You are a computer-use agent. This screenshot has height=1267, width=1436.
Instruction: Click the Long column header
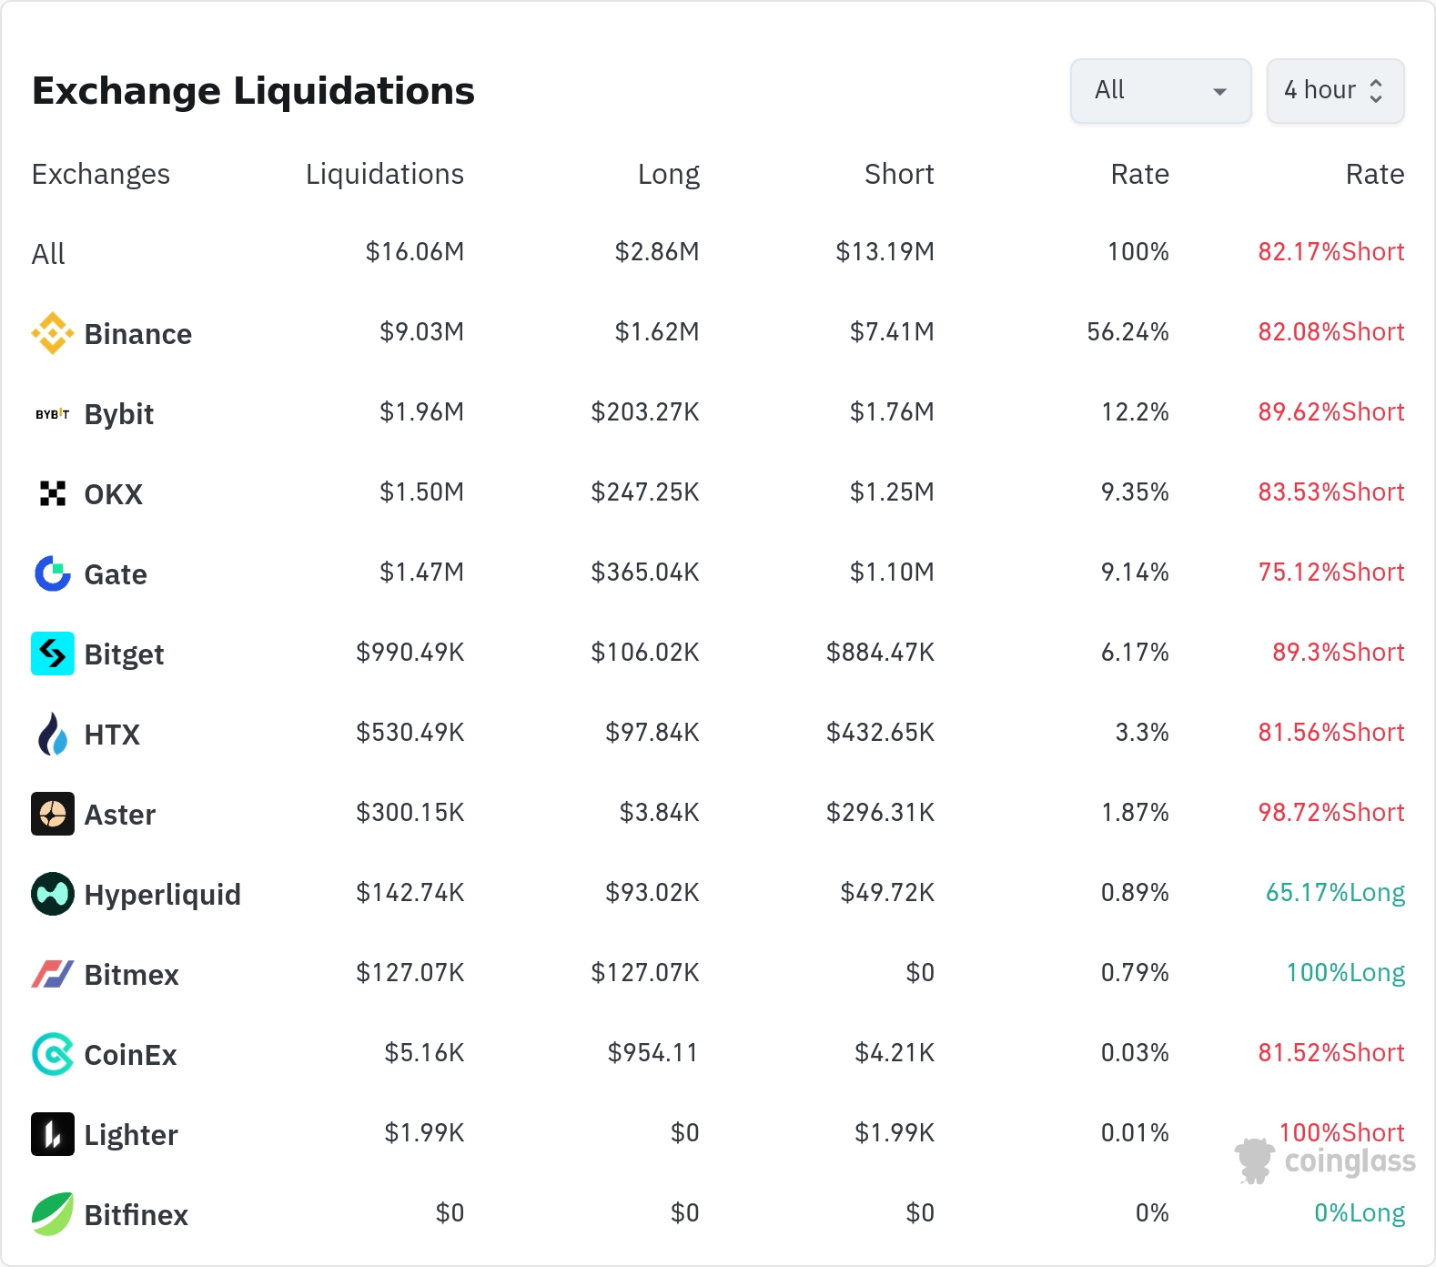click(x=668, y=174)
